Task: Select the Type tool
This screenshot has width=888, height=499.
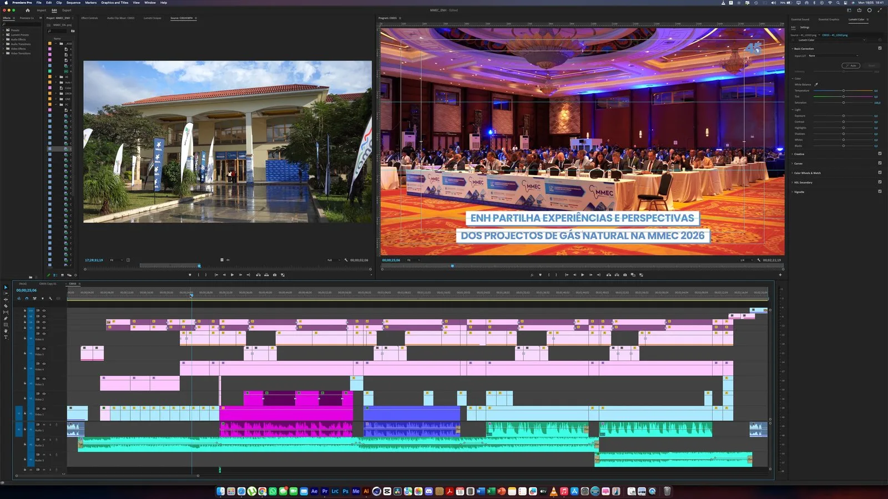Action: 6,337
